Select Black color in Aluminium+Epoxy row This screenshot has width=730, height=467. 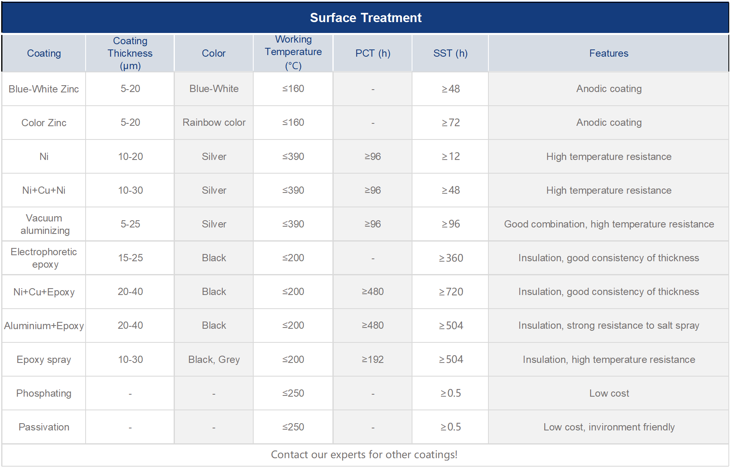214,325
